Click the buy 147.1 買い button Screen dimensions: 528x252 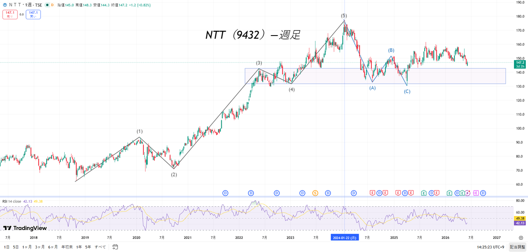pyautogui.click(x=33, y=14)
